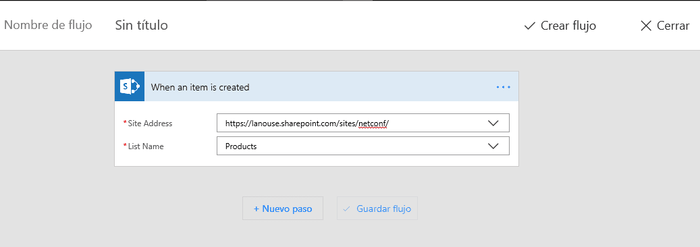700x247 pixels.
Task: Click the SharePoint trigger icon
Action: point(130,86)
